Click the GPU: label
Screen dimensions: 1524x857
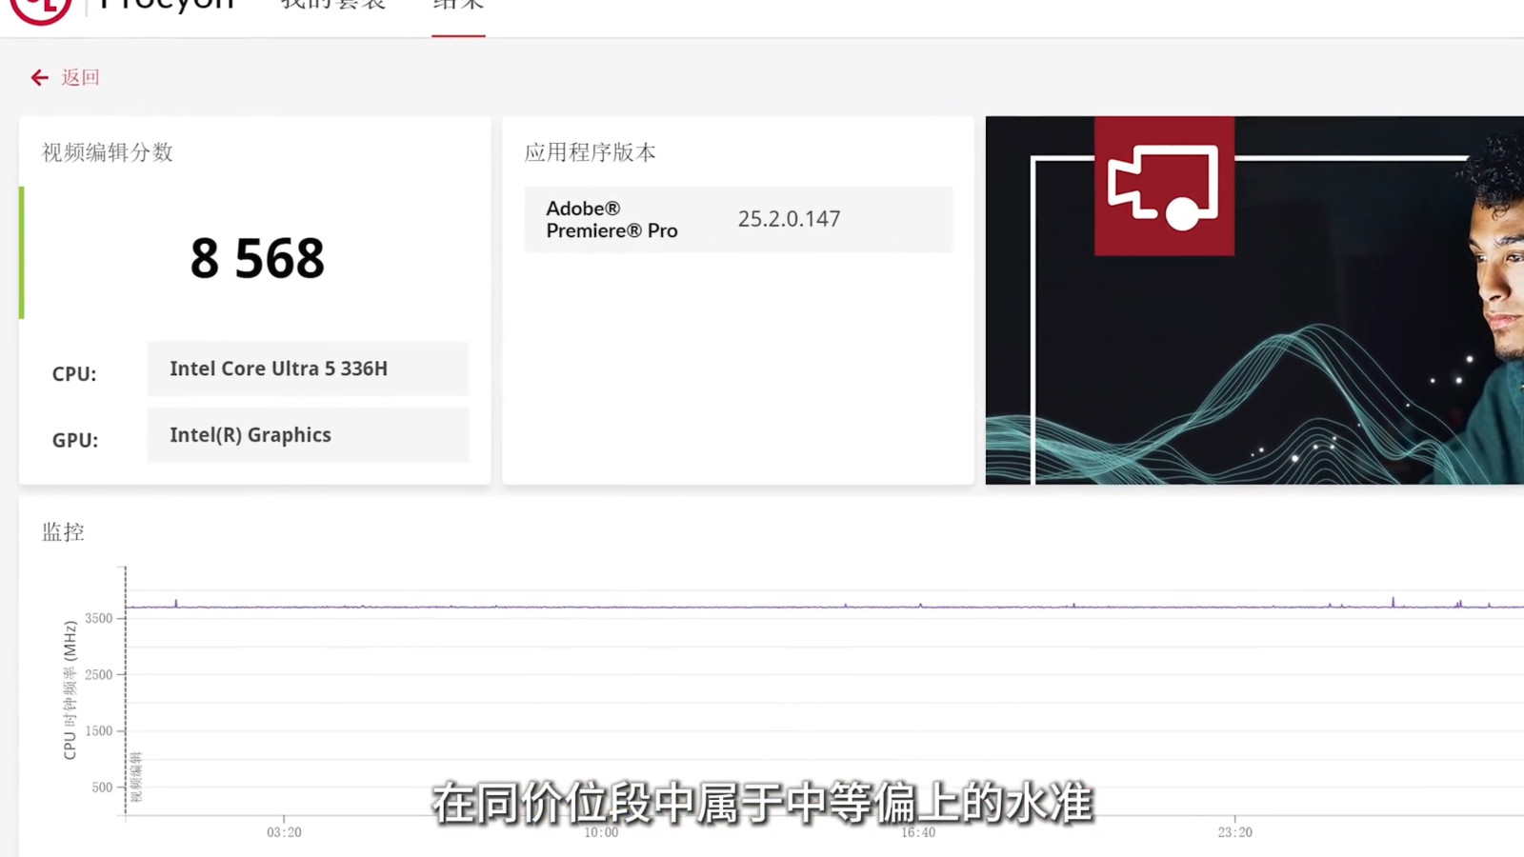pos(75,440)
